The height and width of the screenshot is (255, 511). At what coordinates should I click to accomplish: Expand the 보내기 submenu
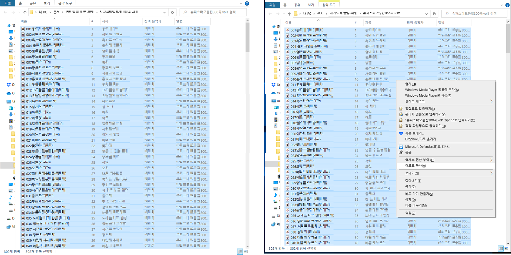pyautogui.click(x=491, y=173)
